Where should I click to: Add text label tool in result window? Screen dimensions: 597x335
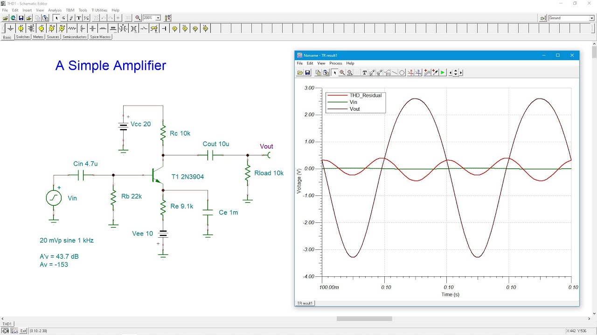point(364,73)
